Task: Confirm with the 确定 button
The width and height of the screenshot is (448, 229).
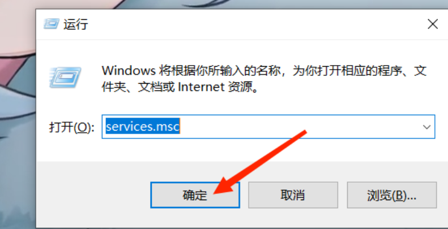Action: coord(195,195)
